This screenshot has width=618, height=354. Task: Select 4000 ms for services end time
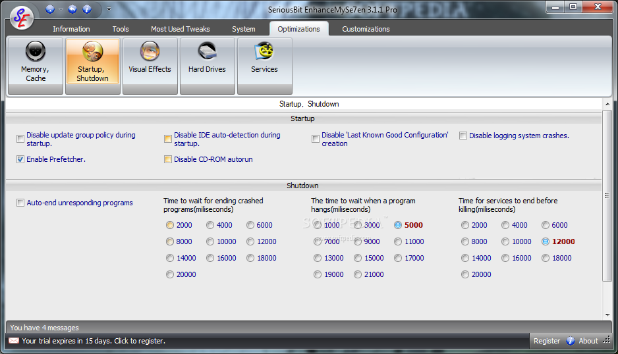[505, 225]
